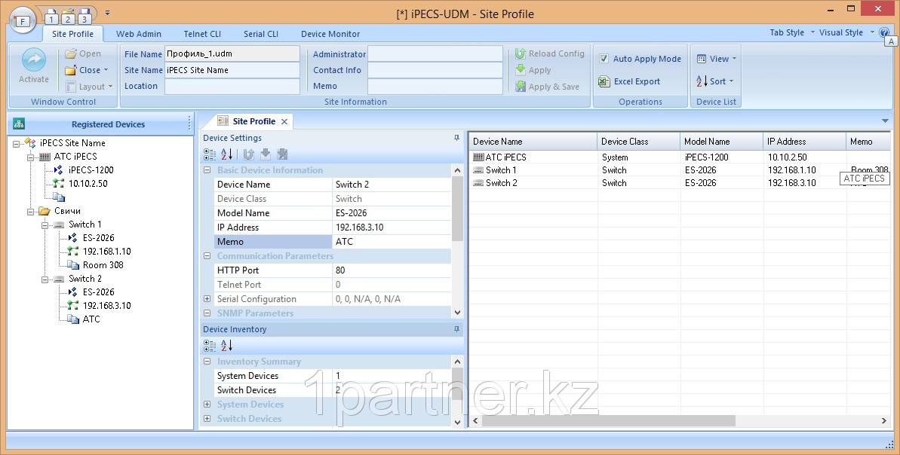Screen dimensions: 900x455
Task: Click the Apply & Save button
Action: point(547,87)
